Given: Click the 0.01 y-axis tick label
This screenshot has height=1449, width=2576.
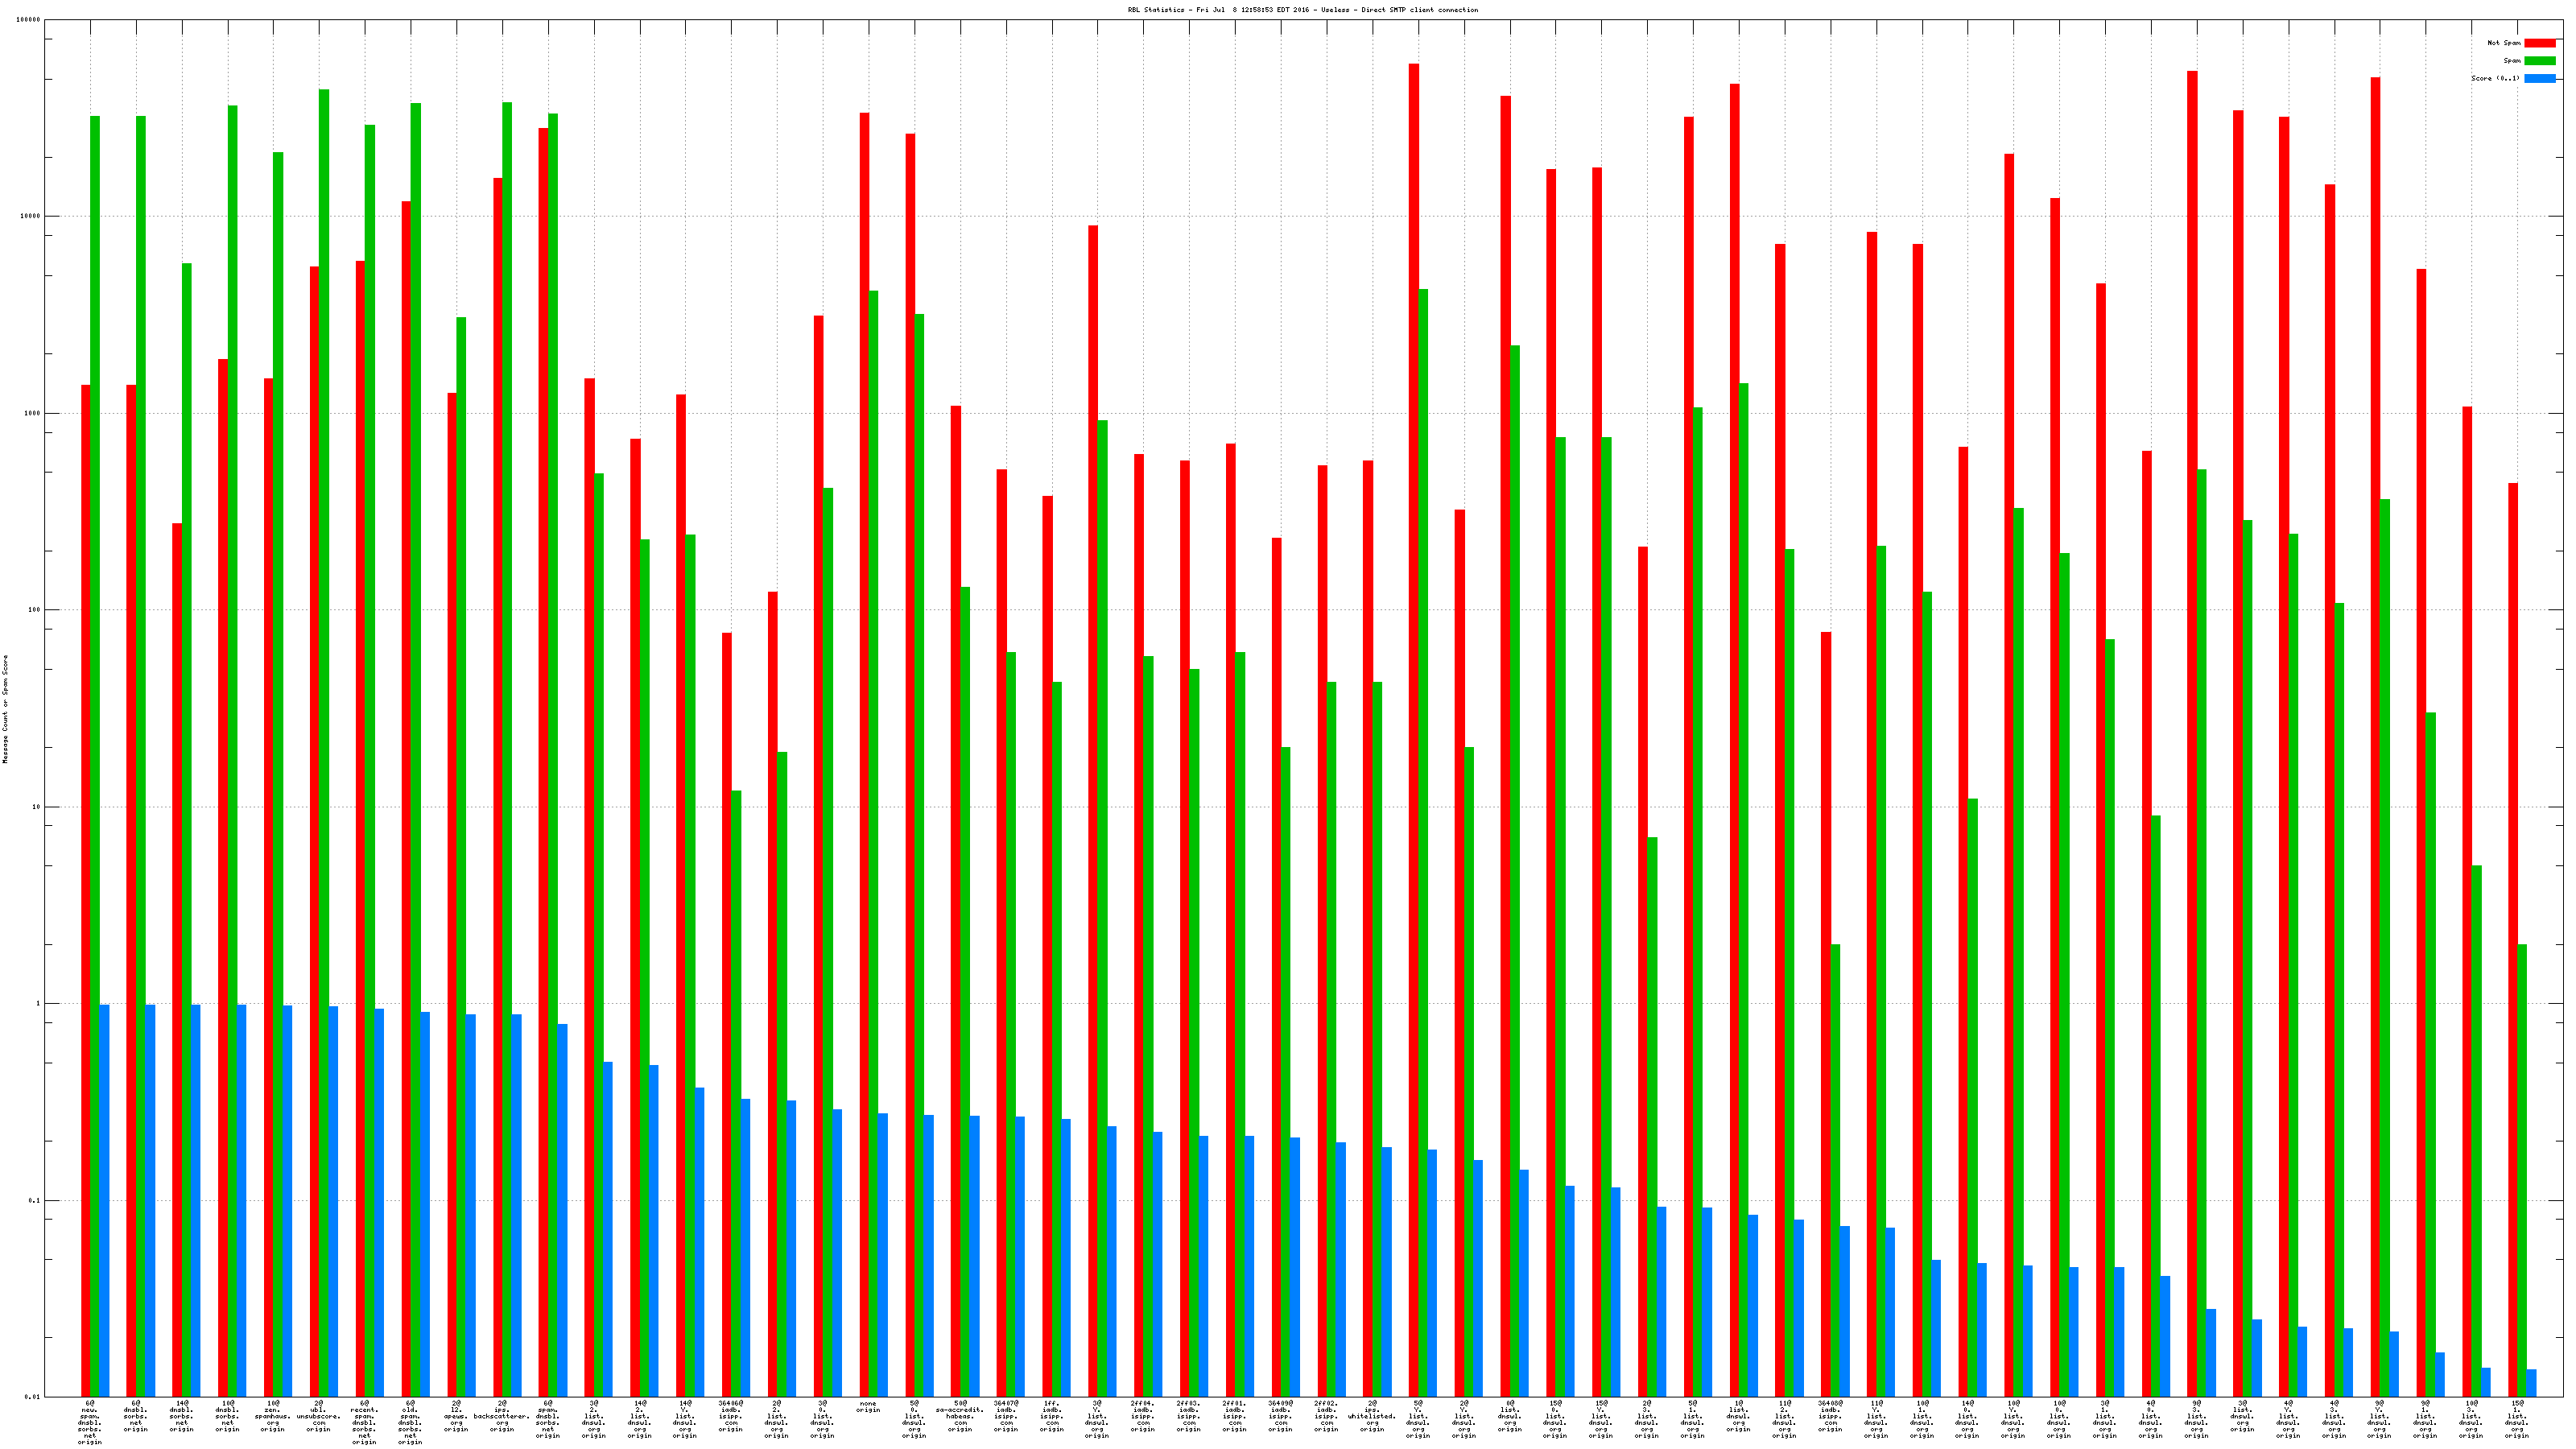Looking at the screenshot, I should coord(33,1397).
